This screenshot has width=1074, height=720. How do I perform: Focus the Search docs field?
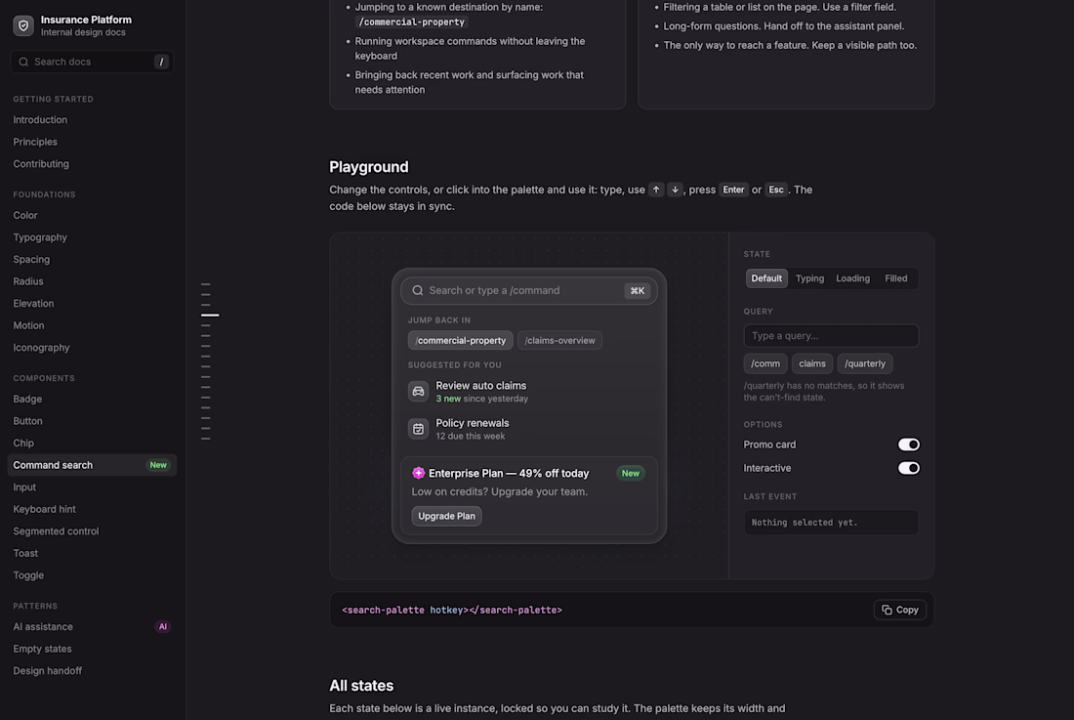[92, 62]
